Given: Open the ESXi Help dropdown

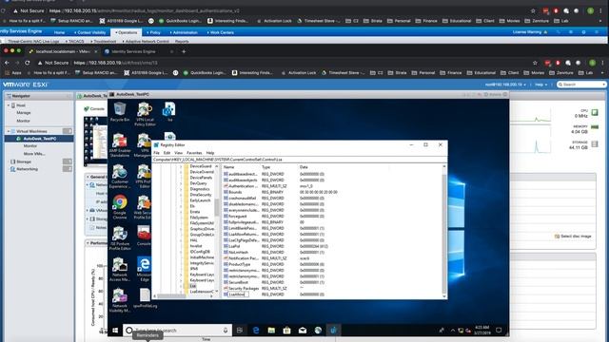Looking at the screenshot, I should (x=540, y=85).
